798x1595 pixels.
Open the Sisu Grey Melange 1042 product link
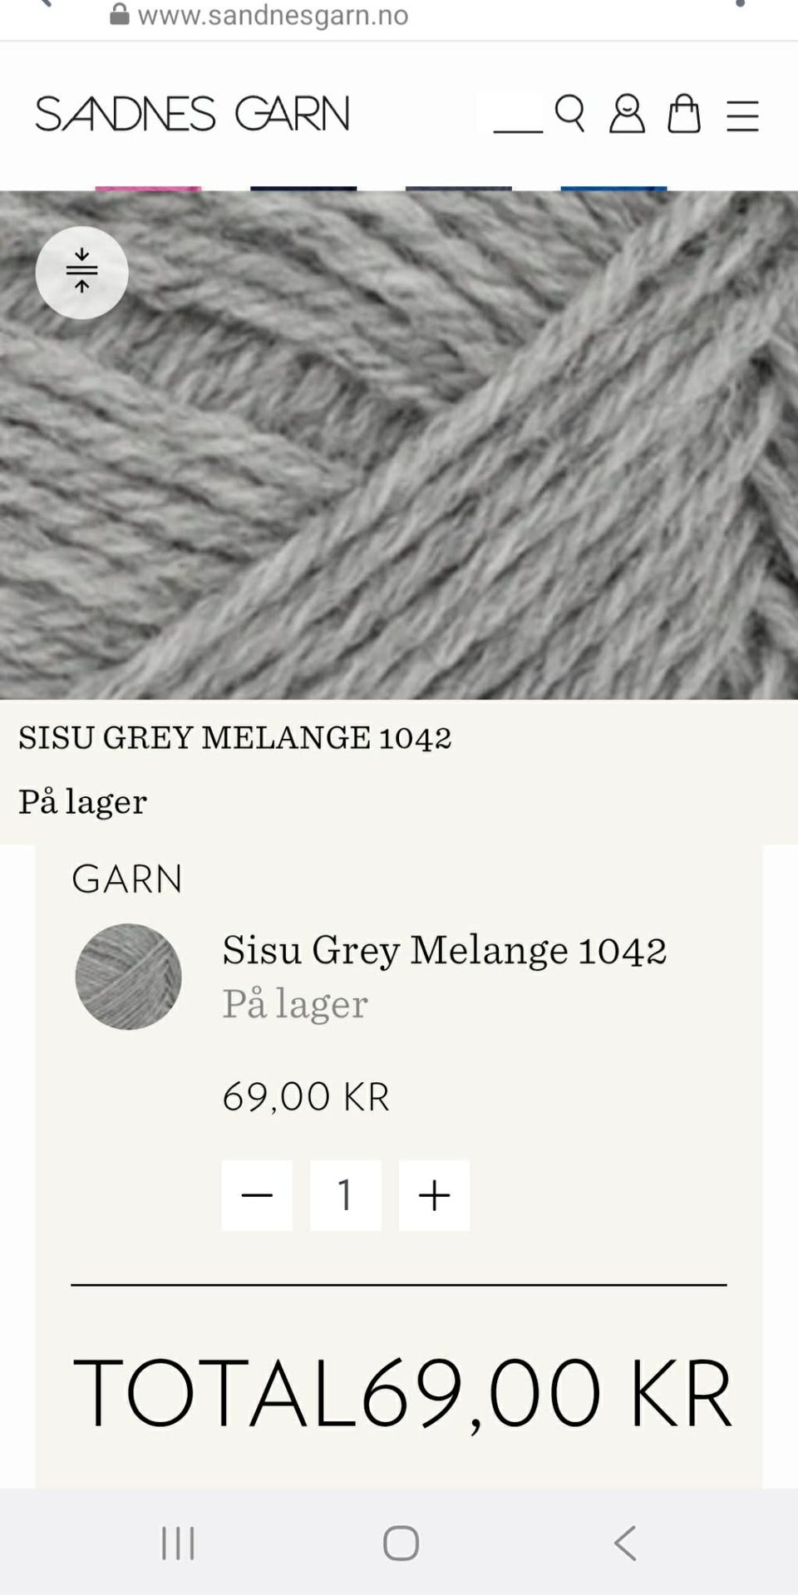(x=444, y=949)
